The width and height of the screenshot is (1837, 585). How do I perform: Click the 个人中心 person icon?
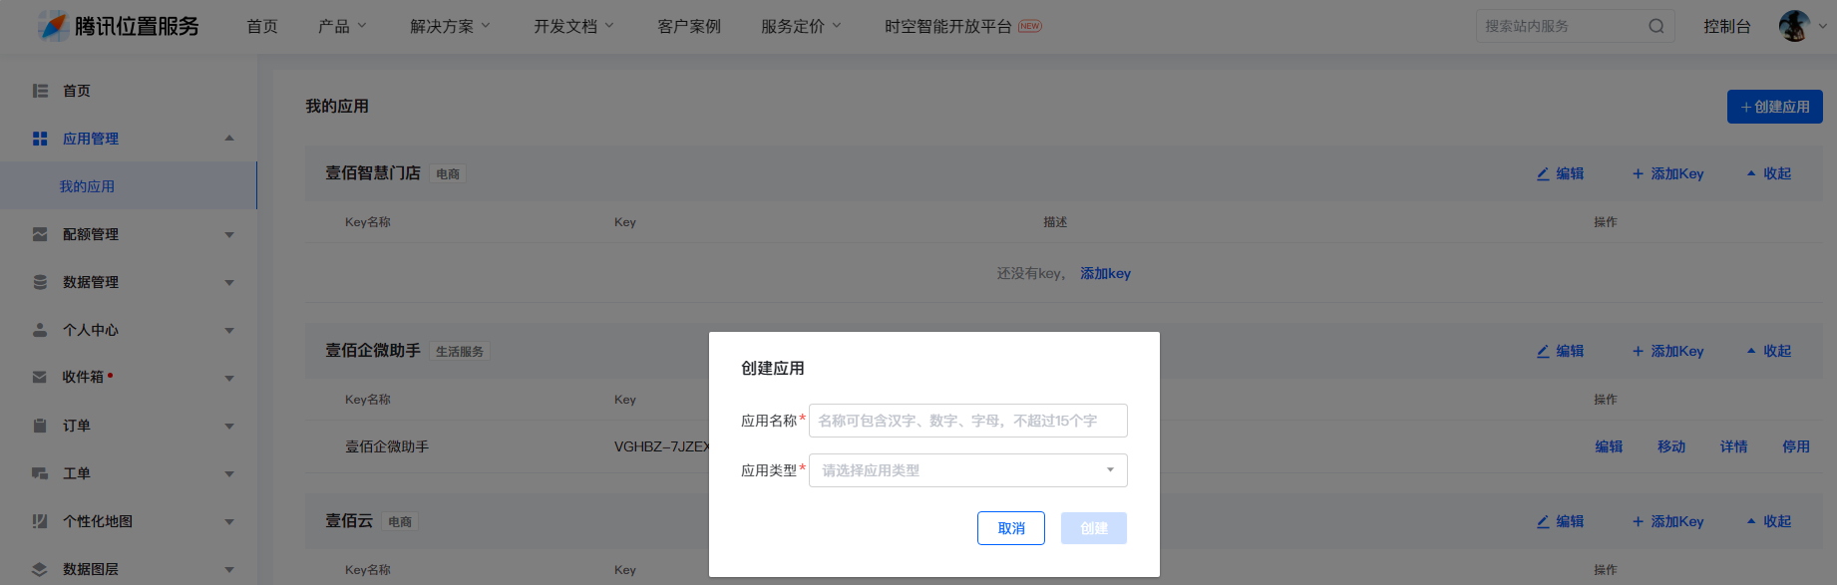coord(40,330)
